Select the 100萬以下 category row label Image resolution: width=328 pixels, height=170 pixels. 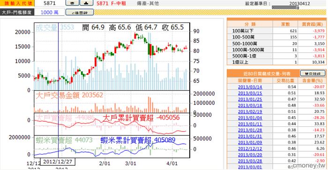coord(243,31)
